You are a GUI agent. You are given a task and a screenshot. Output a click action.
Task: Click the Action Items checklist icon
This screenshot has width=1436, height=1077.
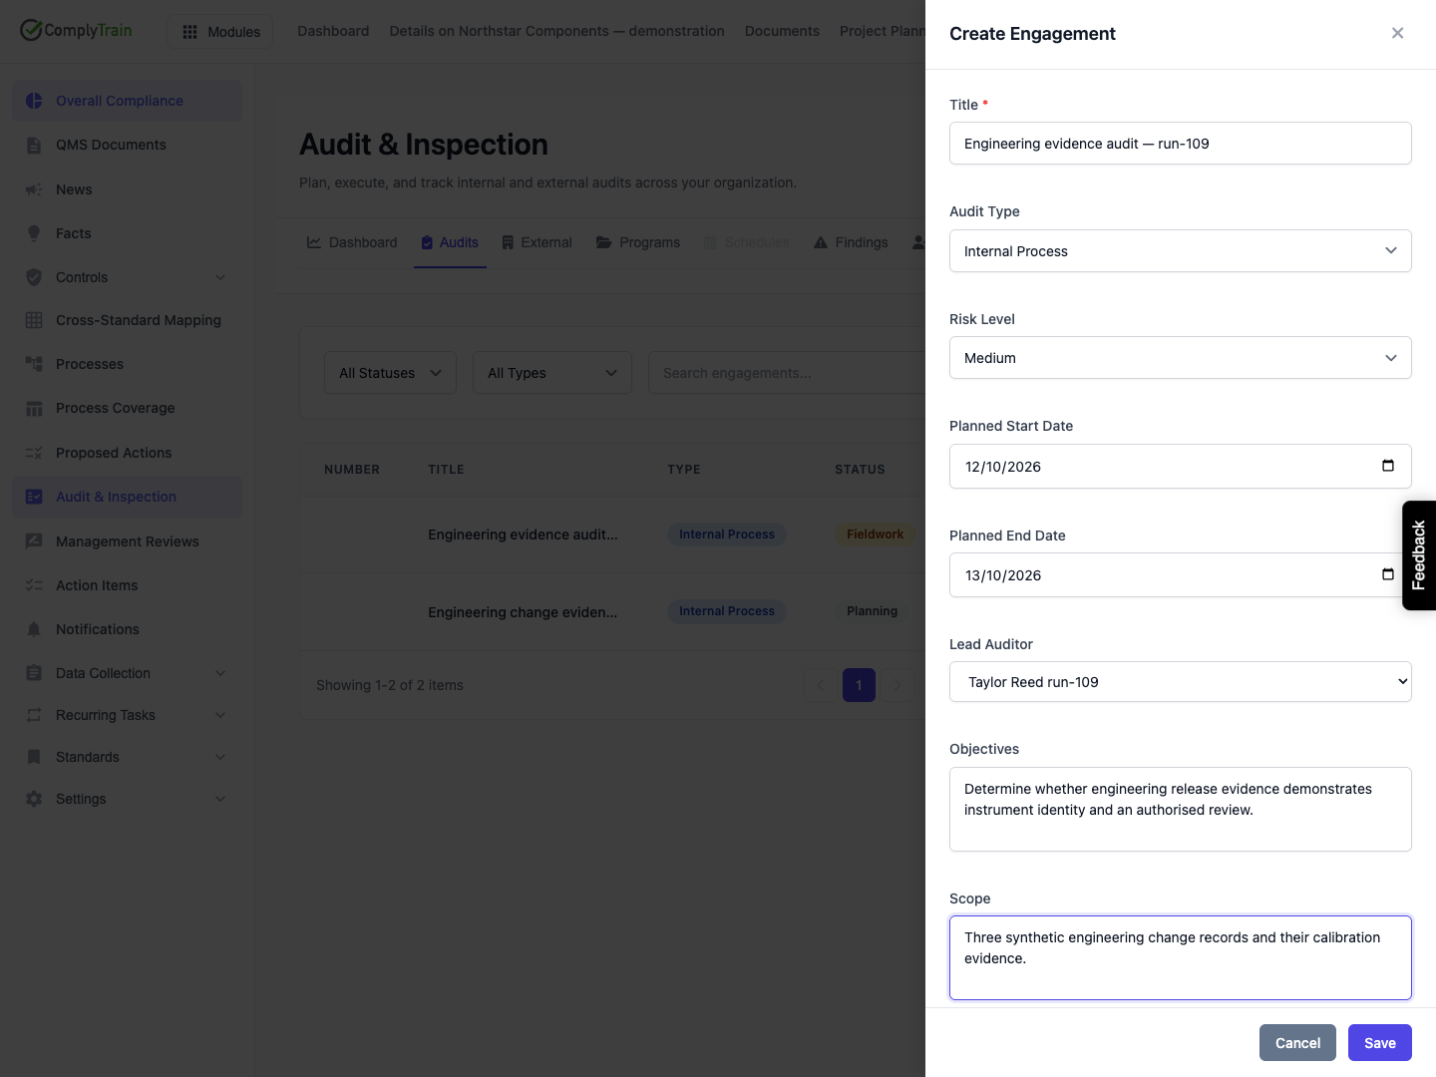point(34,585)
